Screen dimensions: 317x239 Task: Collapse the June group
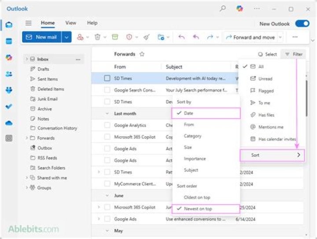pyautogui.click(x=107, y=196)
